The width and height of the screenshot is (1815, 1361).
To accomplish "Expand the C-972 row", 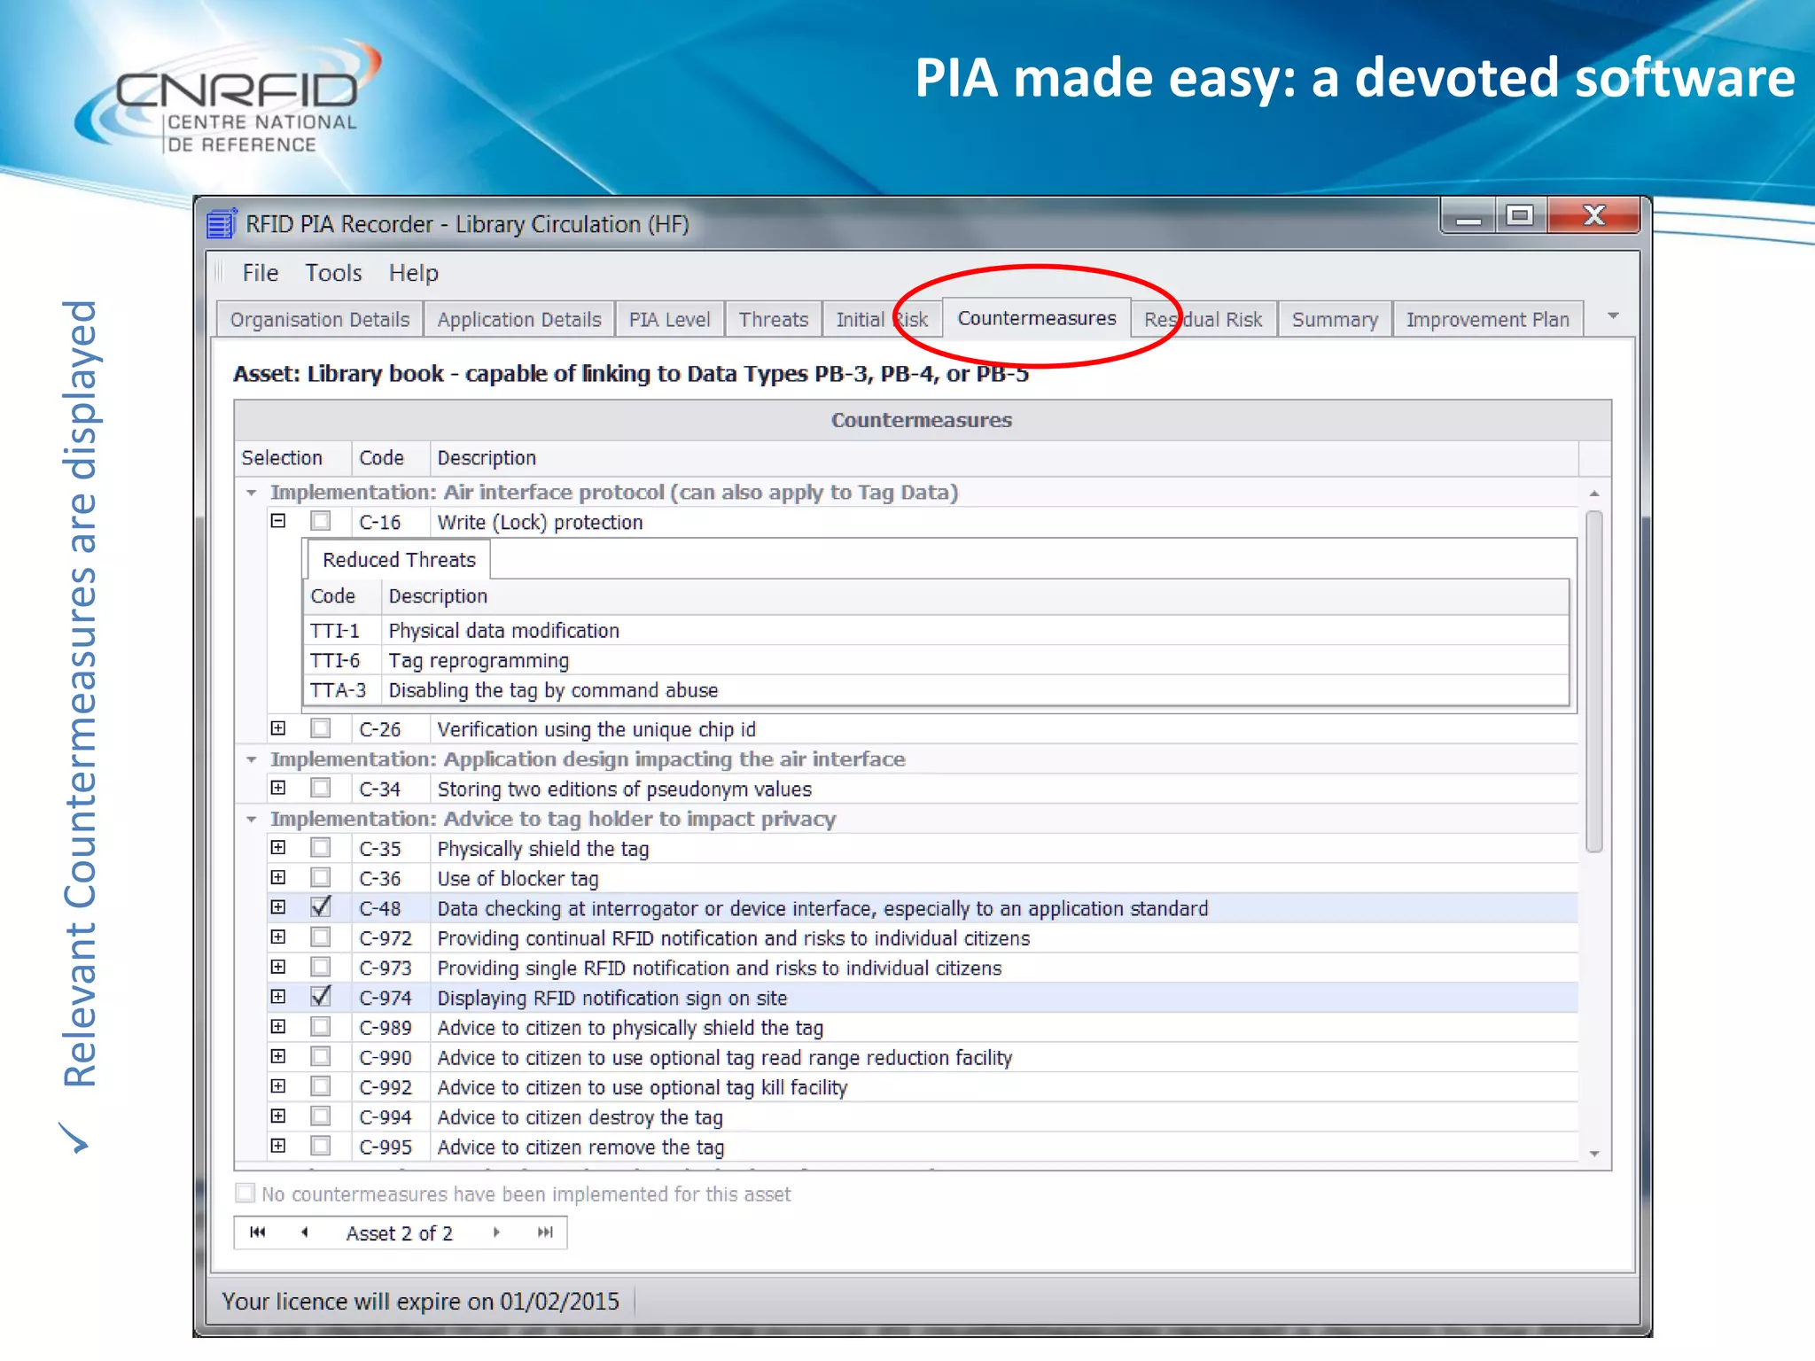I will click(278, 937).
